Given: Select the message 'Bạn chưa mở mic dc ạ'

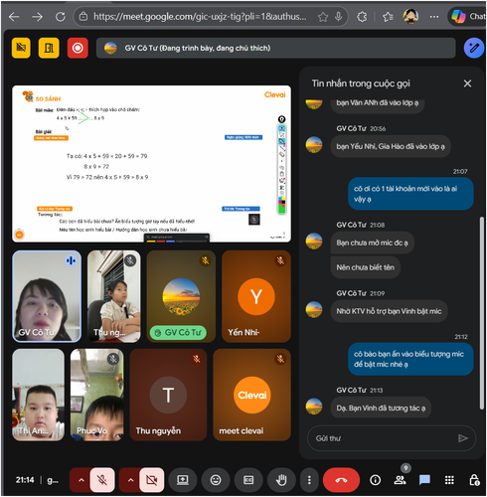Looking at the screenshot, I should point(372,243).
